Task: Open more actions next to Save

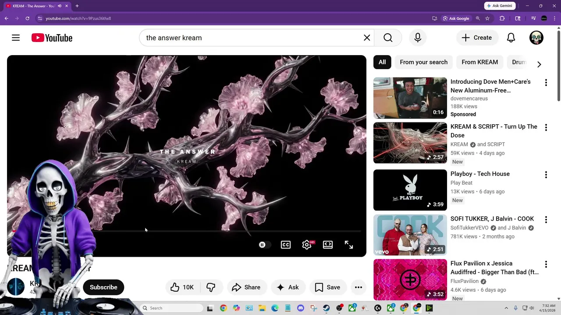Action: [359, 287]
